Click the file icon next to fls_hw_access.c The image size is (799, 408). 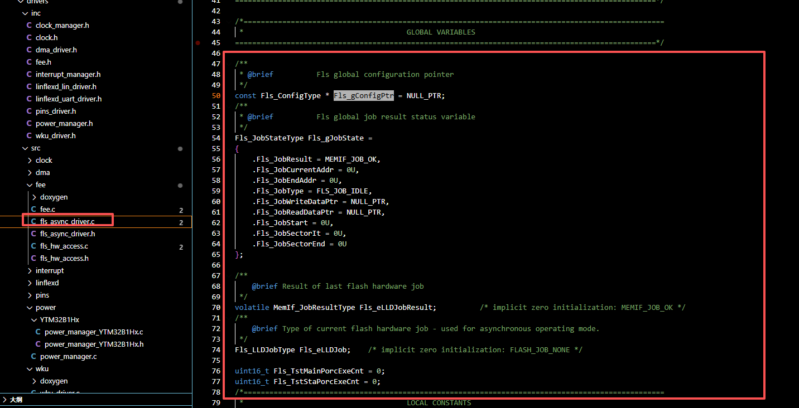click(x=33, y=246)
